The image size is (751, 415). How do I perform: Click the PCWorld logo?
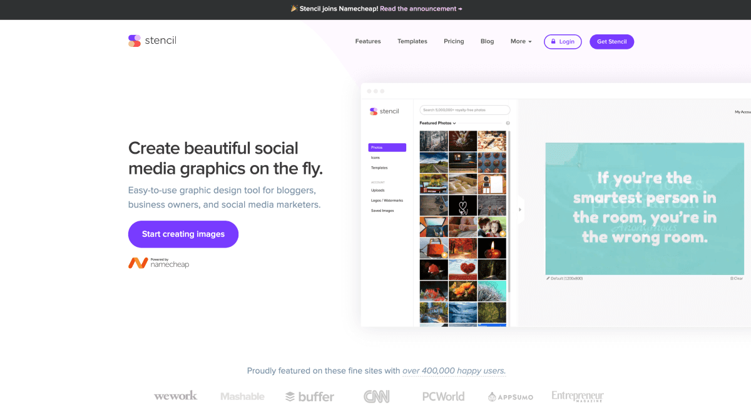pos(443,396)
